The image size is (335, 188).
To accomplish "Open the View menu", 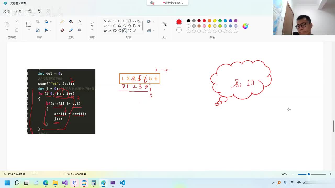I will click(x=18, y=11).
